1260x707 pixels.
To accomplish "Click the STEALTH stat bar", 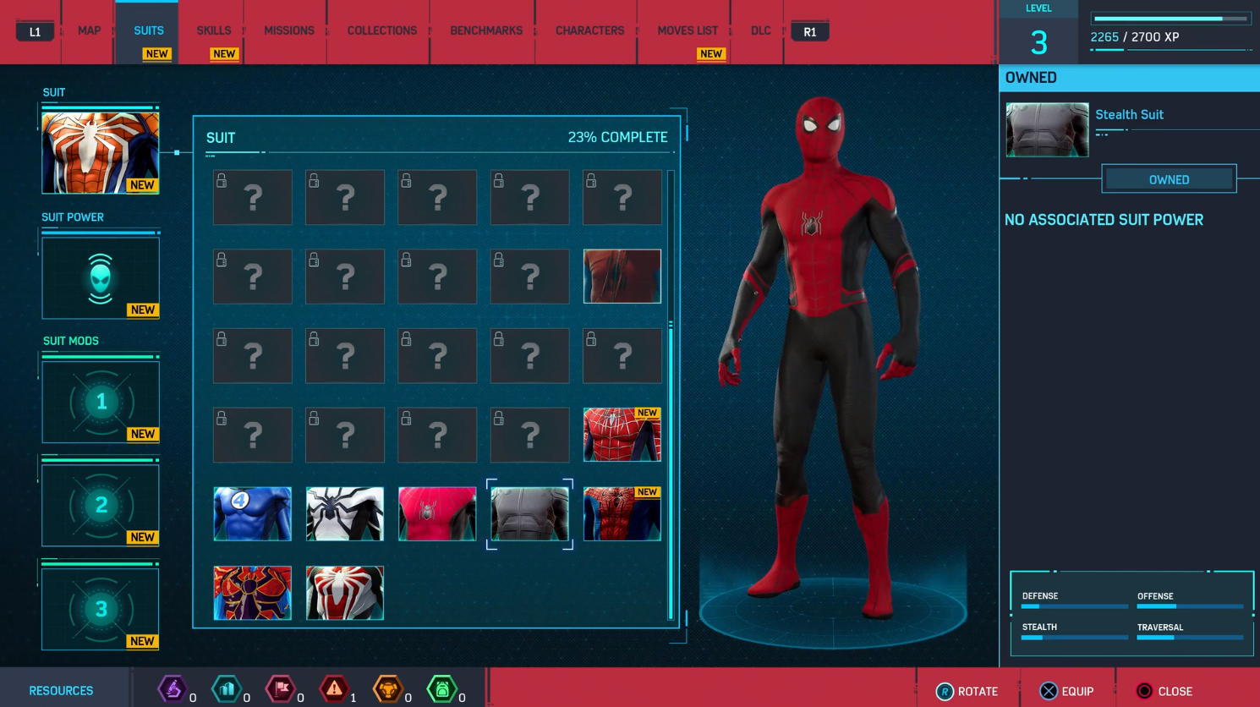I will (1074, 638).
